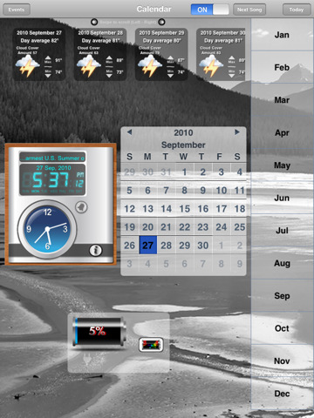Select Mar in the month list

[x=282, y=100]
